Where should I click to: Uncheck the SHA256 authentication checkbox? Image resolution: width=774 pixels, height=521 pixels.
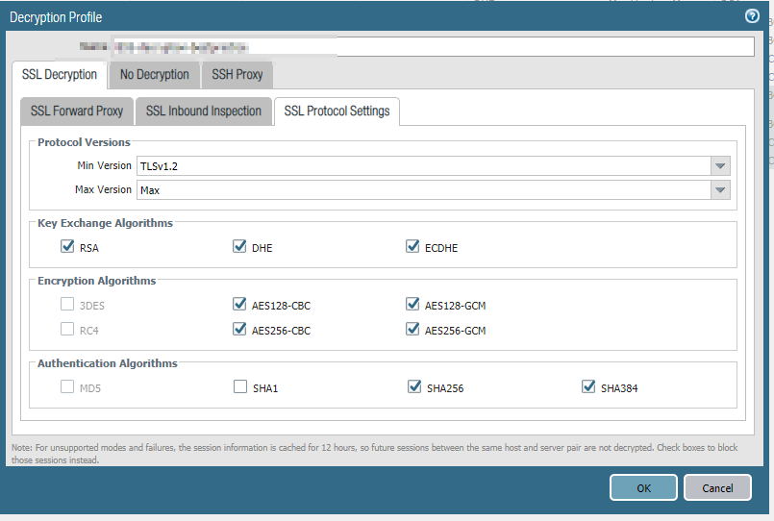[x=414, y=386]
